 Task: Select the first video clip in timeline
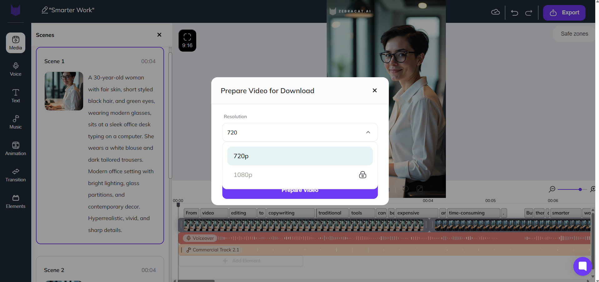[304, 225]
